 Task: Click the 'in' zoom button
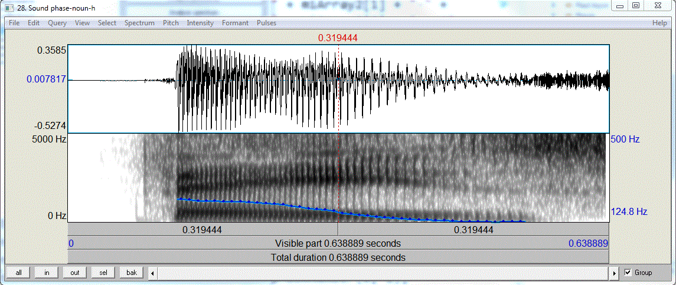47,273
